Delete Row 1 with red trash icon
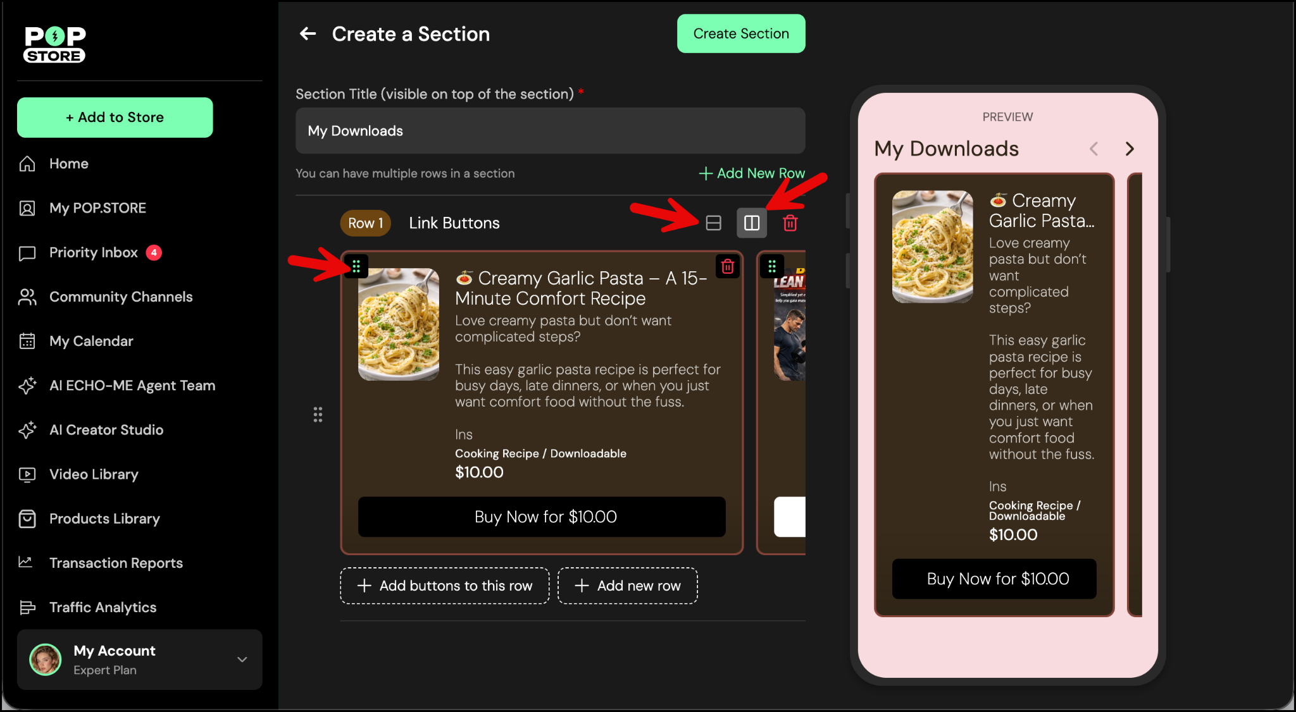1296x712 pixels. pyautogui.click(x=790, y=223)
